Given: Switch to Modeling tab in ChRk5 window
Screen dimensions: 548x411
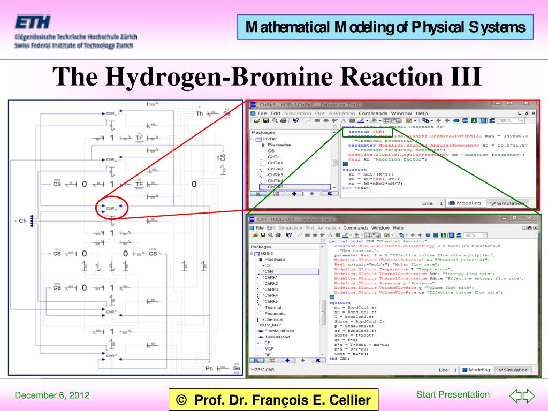Looking at the screenshot, I should point(465,203).
